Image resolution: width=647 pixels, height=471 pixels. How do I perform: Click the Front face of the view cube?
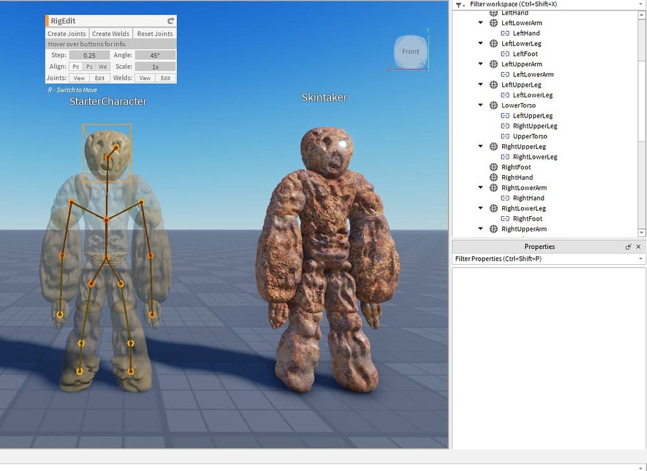[410, 52]
